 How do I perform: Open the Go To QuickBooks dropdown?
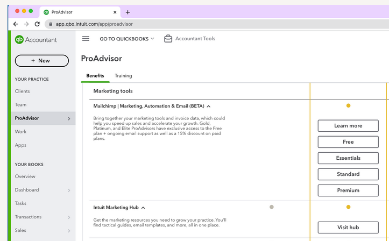127,39
